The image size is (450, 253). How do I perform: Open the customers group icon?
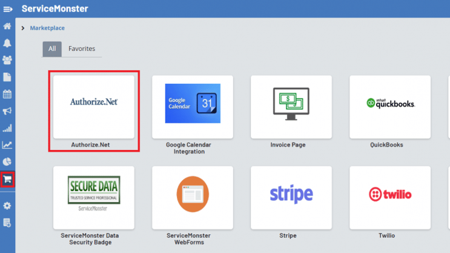point(7,60)
